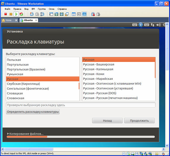Expand the Копирование файлов details triangle
This screenshot has width=170, height=156.
coord(8,134)
